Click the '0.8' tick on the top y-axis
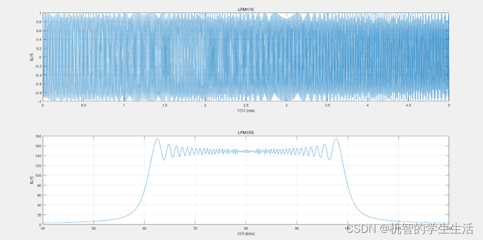 pos(39,22)
